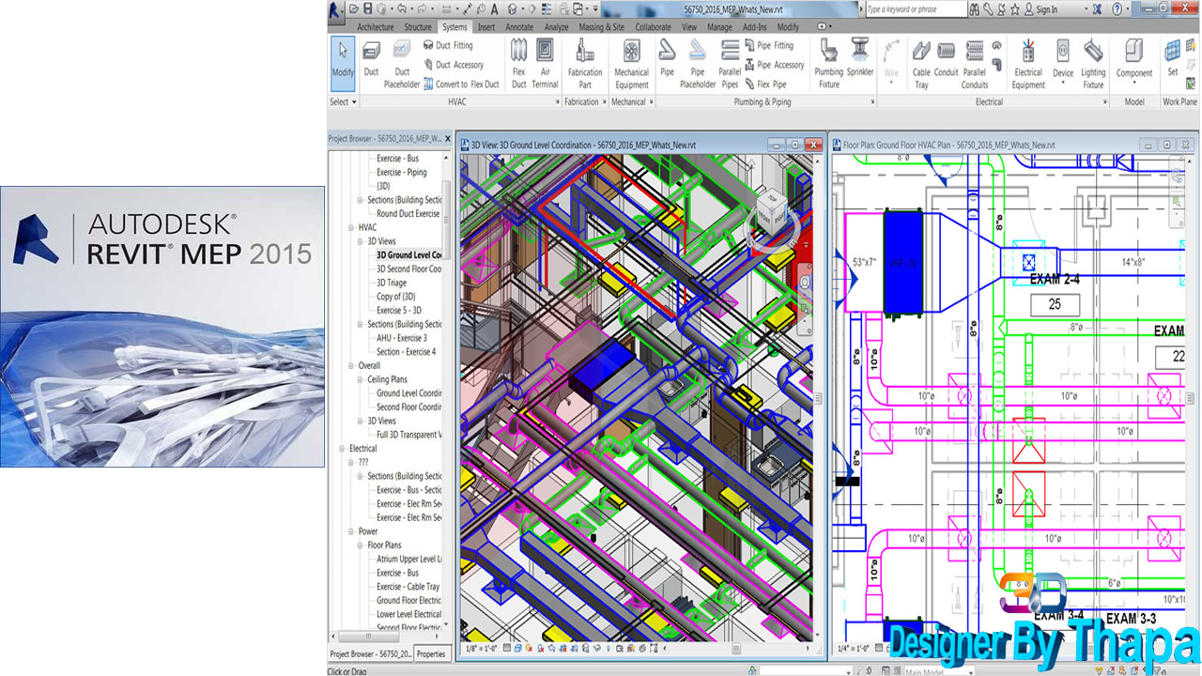
Task: Select the Plumbing Fixture tool
Action: pos(829,63)
